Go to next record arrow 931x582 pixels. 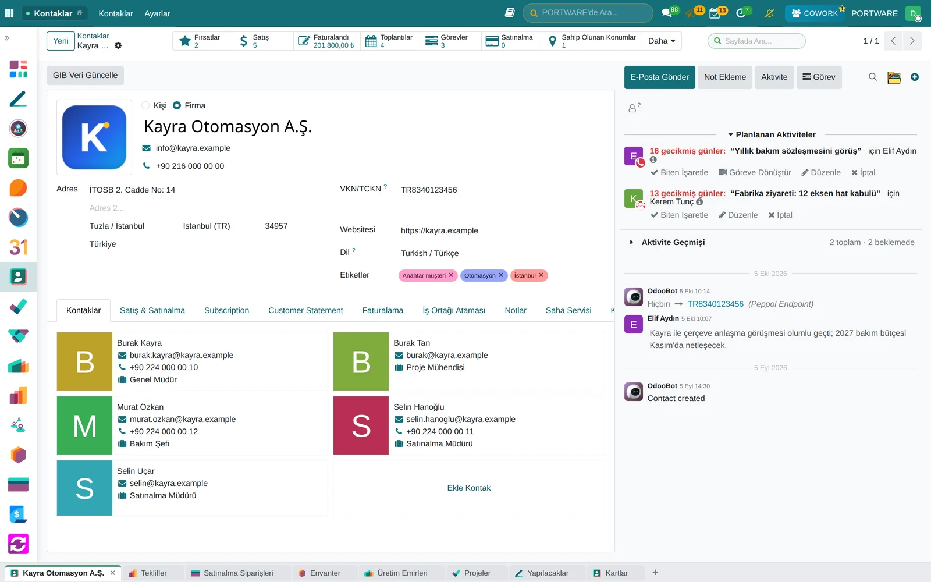pos(912,41)
